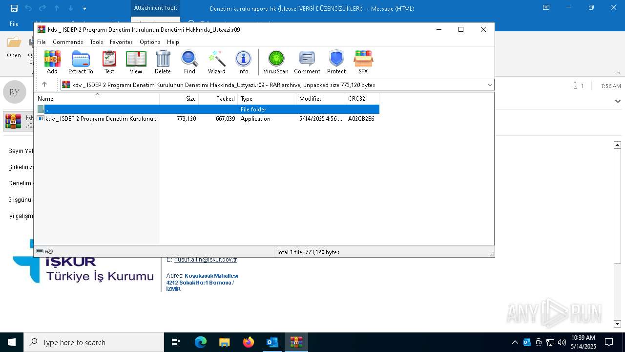The height and width of the screenshot is (352, 625).
Task: Go up one folder level arrow
Action: click(x=44, y=85)
